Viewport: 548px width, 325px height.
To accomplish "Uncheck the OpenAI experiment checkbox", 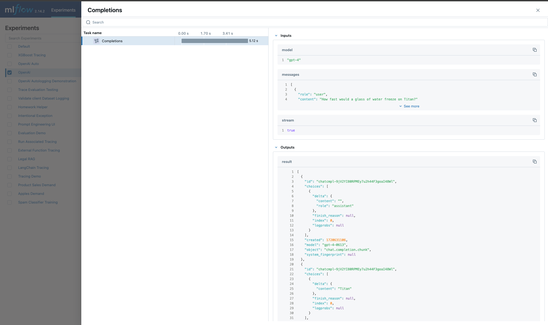I will click(x=9, y=73).
